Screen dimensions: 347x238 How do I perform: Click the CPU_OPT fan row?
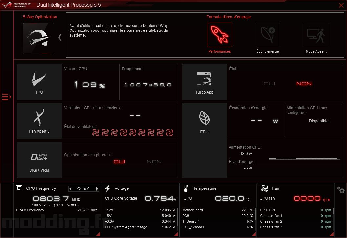[296, 210]
